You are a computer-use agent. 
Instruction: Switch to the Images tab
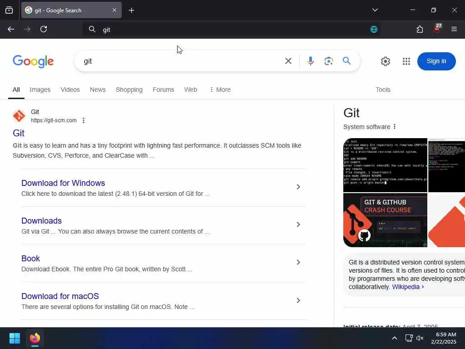click(x=40, y=90)
